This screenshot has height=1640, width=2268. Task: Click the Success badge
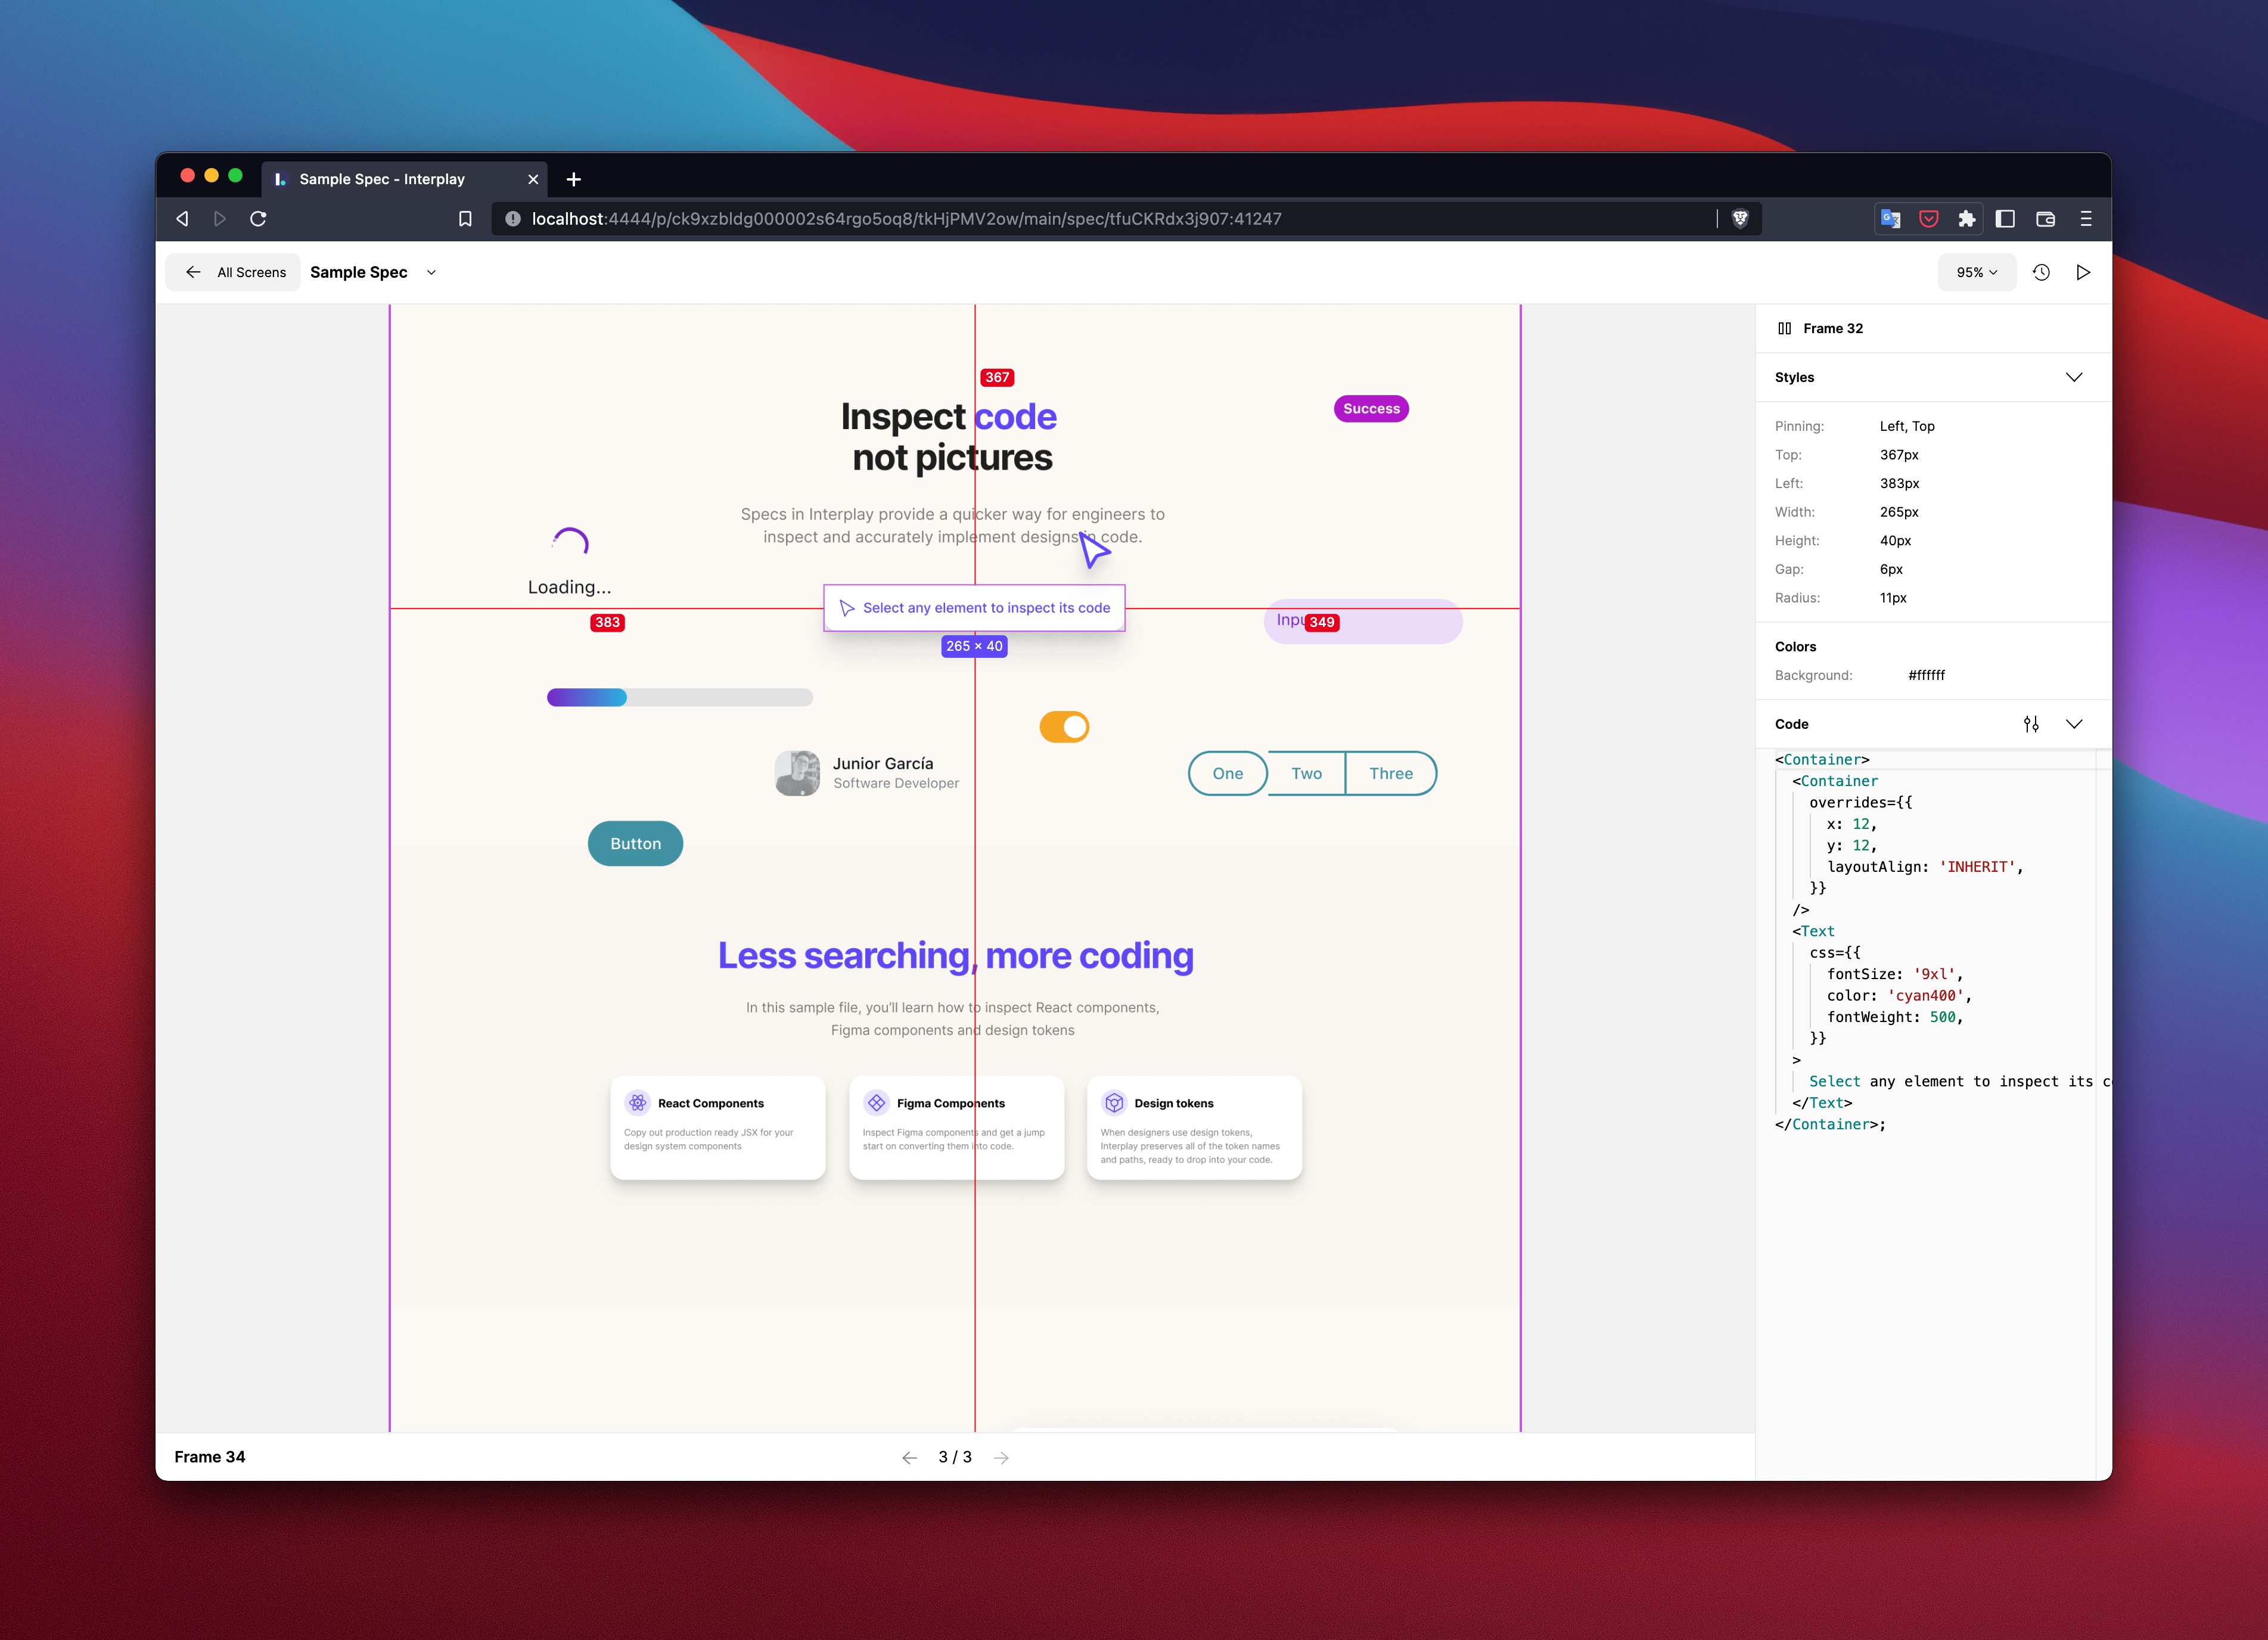(1371, 409)
